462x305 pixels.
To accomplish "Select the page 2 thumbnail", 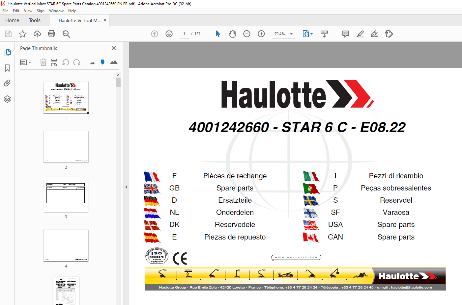I will point(66,147).
